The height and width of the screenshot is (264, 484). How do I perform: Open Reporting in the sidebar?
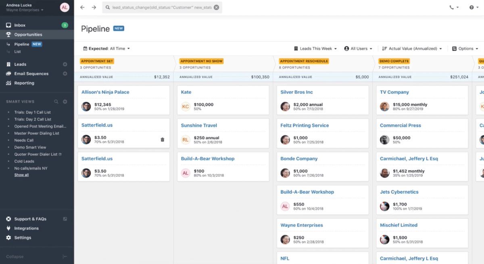point(24,83)
